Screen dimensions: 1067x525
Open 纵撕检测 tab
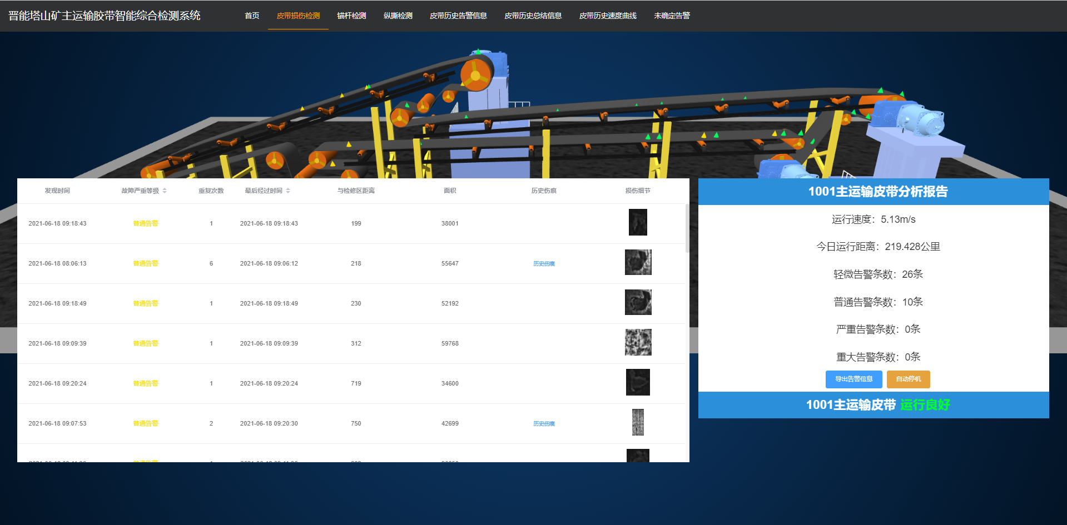pyautogui.click(x=398, y=16)
